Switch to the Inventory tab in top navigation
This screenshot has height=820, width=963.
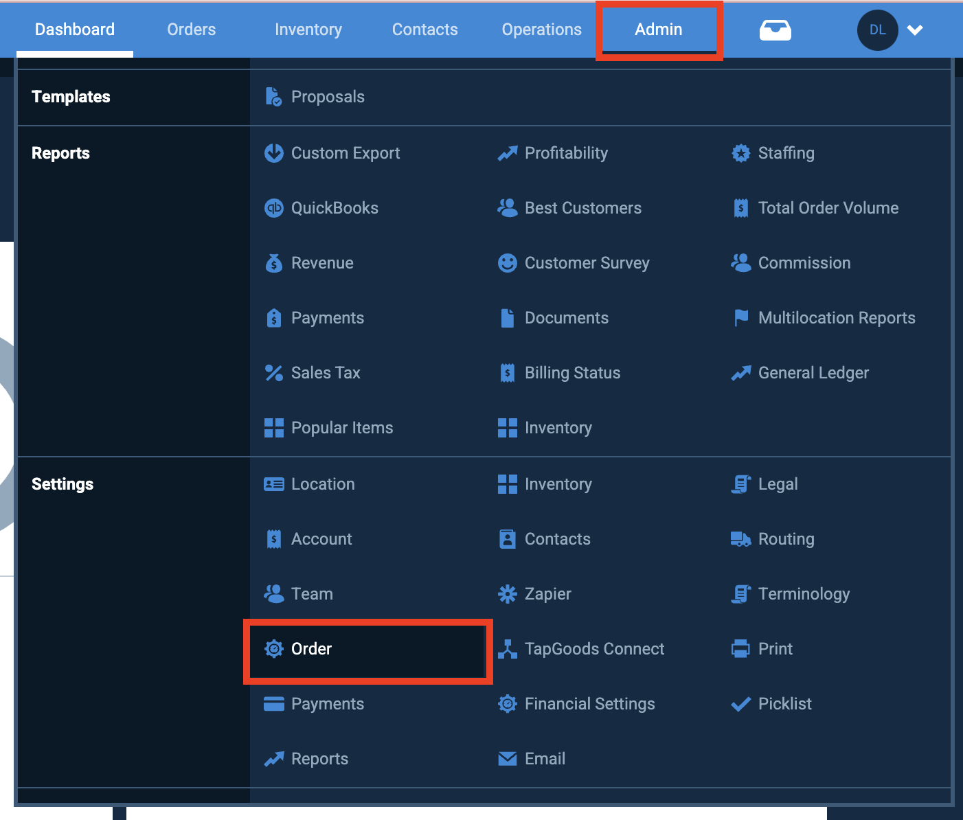308,30
